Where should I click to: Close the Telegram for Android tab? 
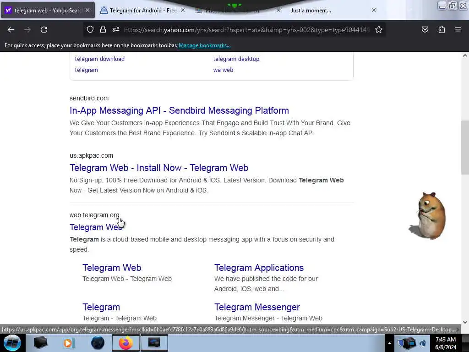(183, 10)
